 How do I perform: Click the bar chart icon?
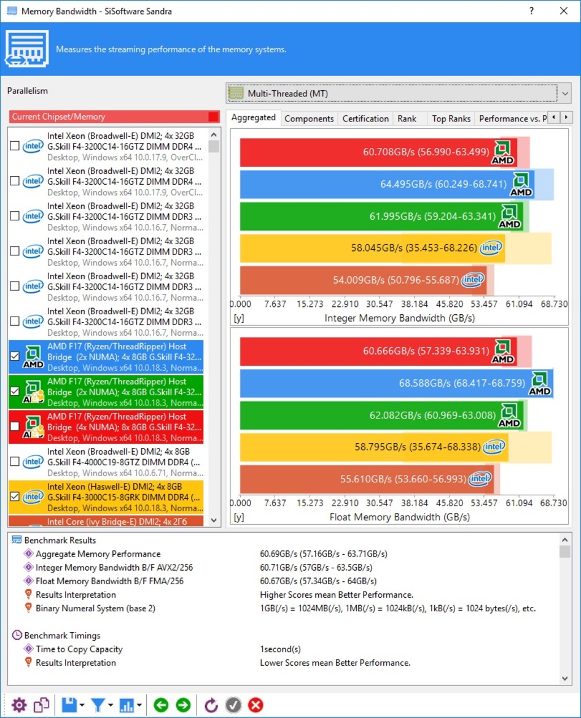(x=127, y=704)
